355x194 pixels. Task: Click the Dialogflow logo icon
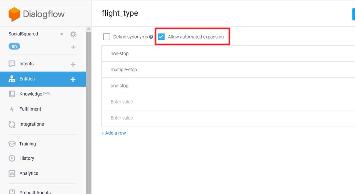[14, 14]
